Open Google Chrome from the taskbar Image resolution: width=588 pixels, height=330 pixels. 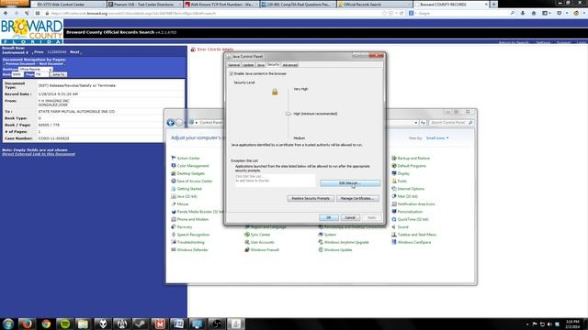click(46, 324)
